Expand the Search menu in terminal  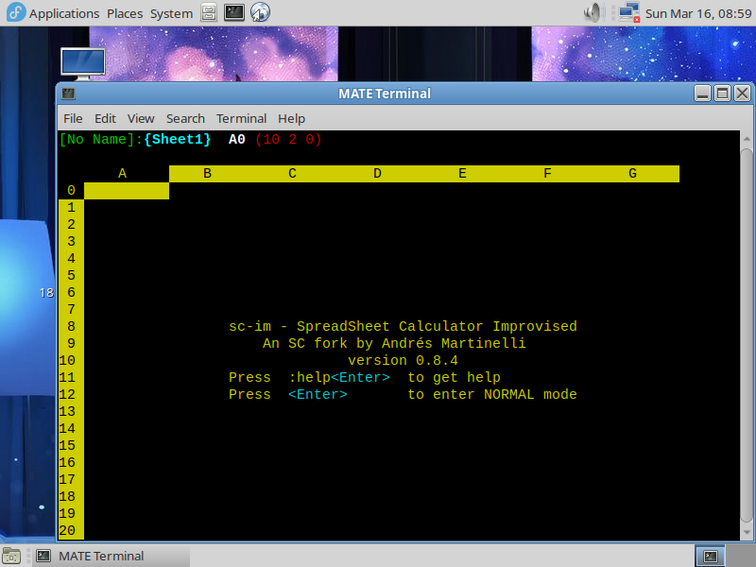tap(185, 118)
